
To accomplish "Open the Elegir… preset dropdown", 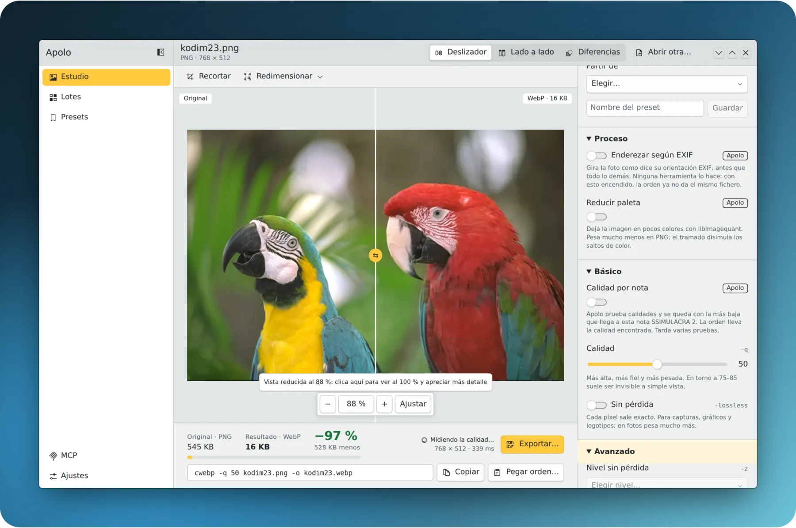I will click(667, 84).
